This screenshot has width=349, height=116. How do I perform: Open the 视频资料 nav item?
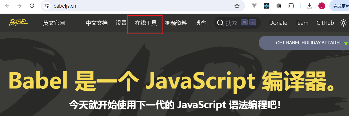[176, 23]
